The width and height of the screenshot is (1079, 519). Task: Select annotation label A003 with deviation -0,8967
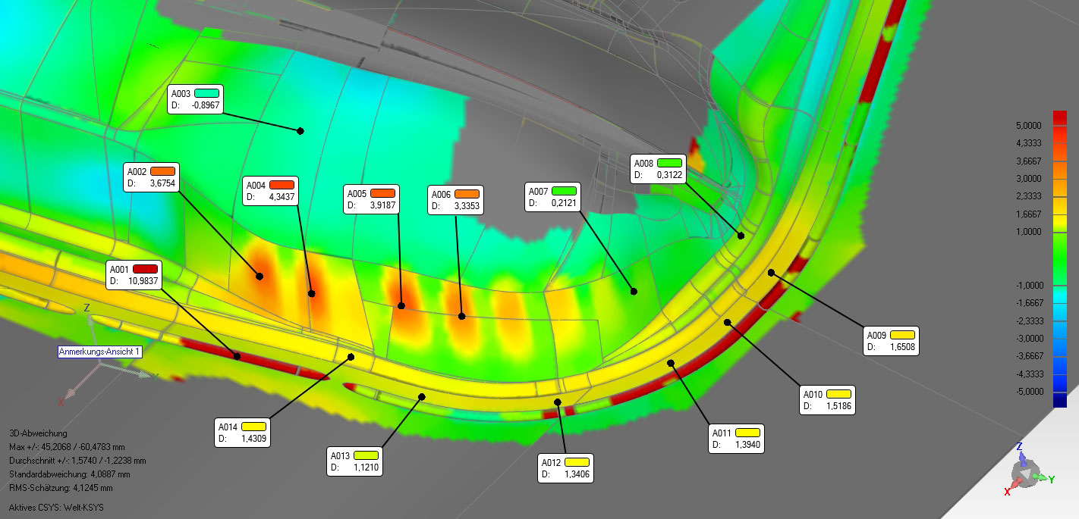[194, 99]
